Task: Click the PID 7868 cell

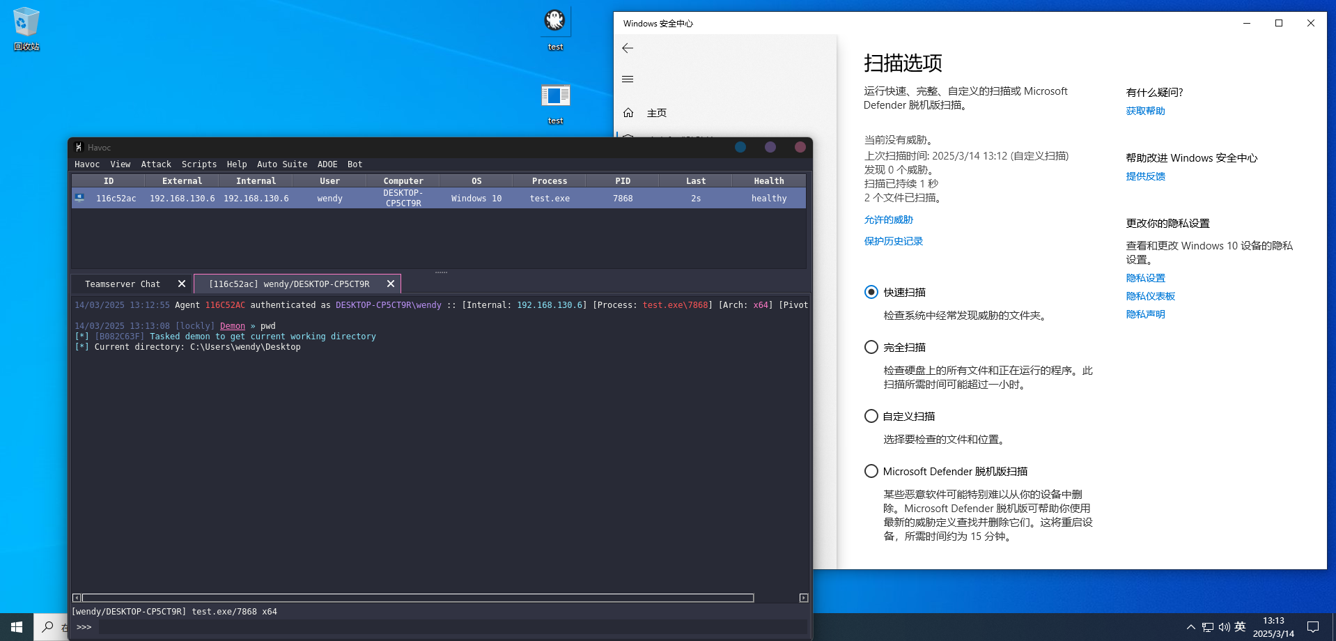Action: coord(623,199)
